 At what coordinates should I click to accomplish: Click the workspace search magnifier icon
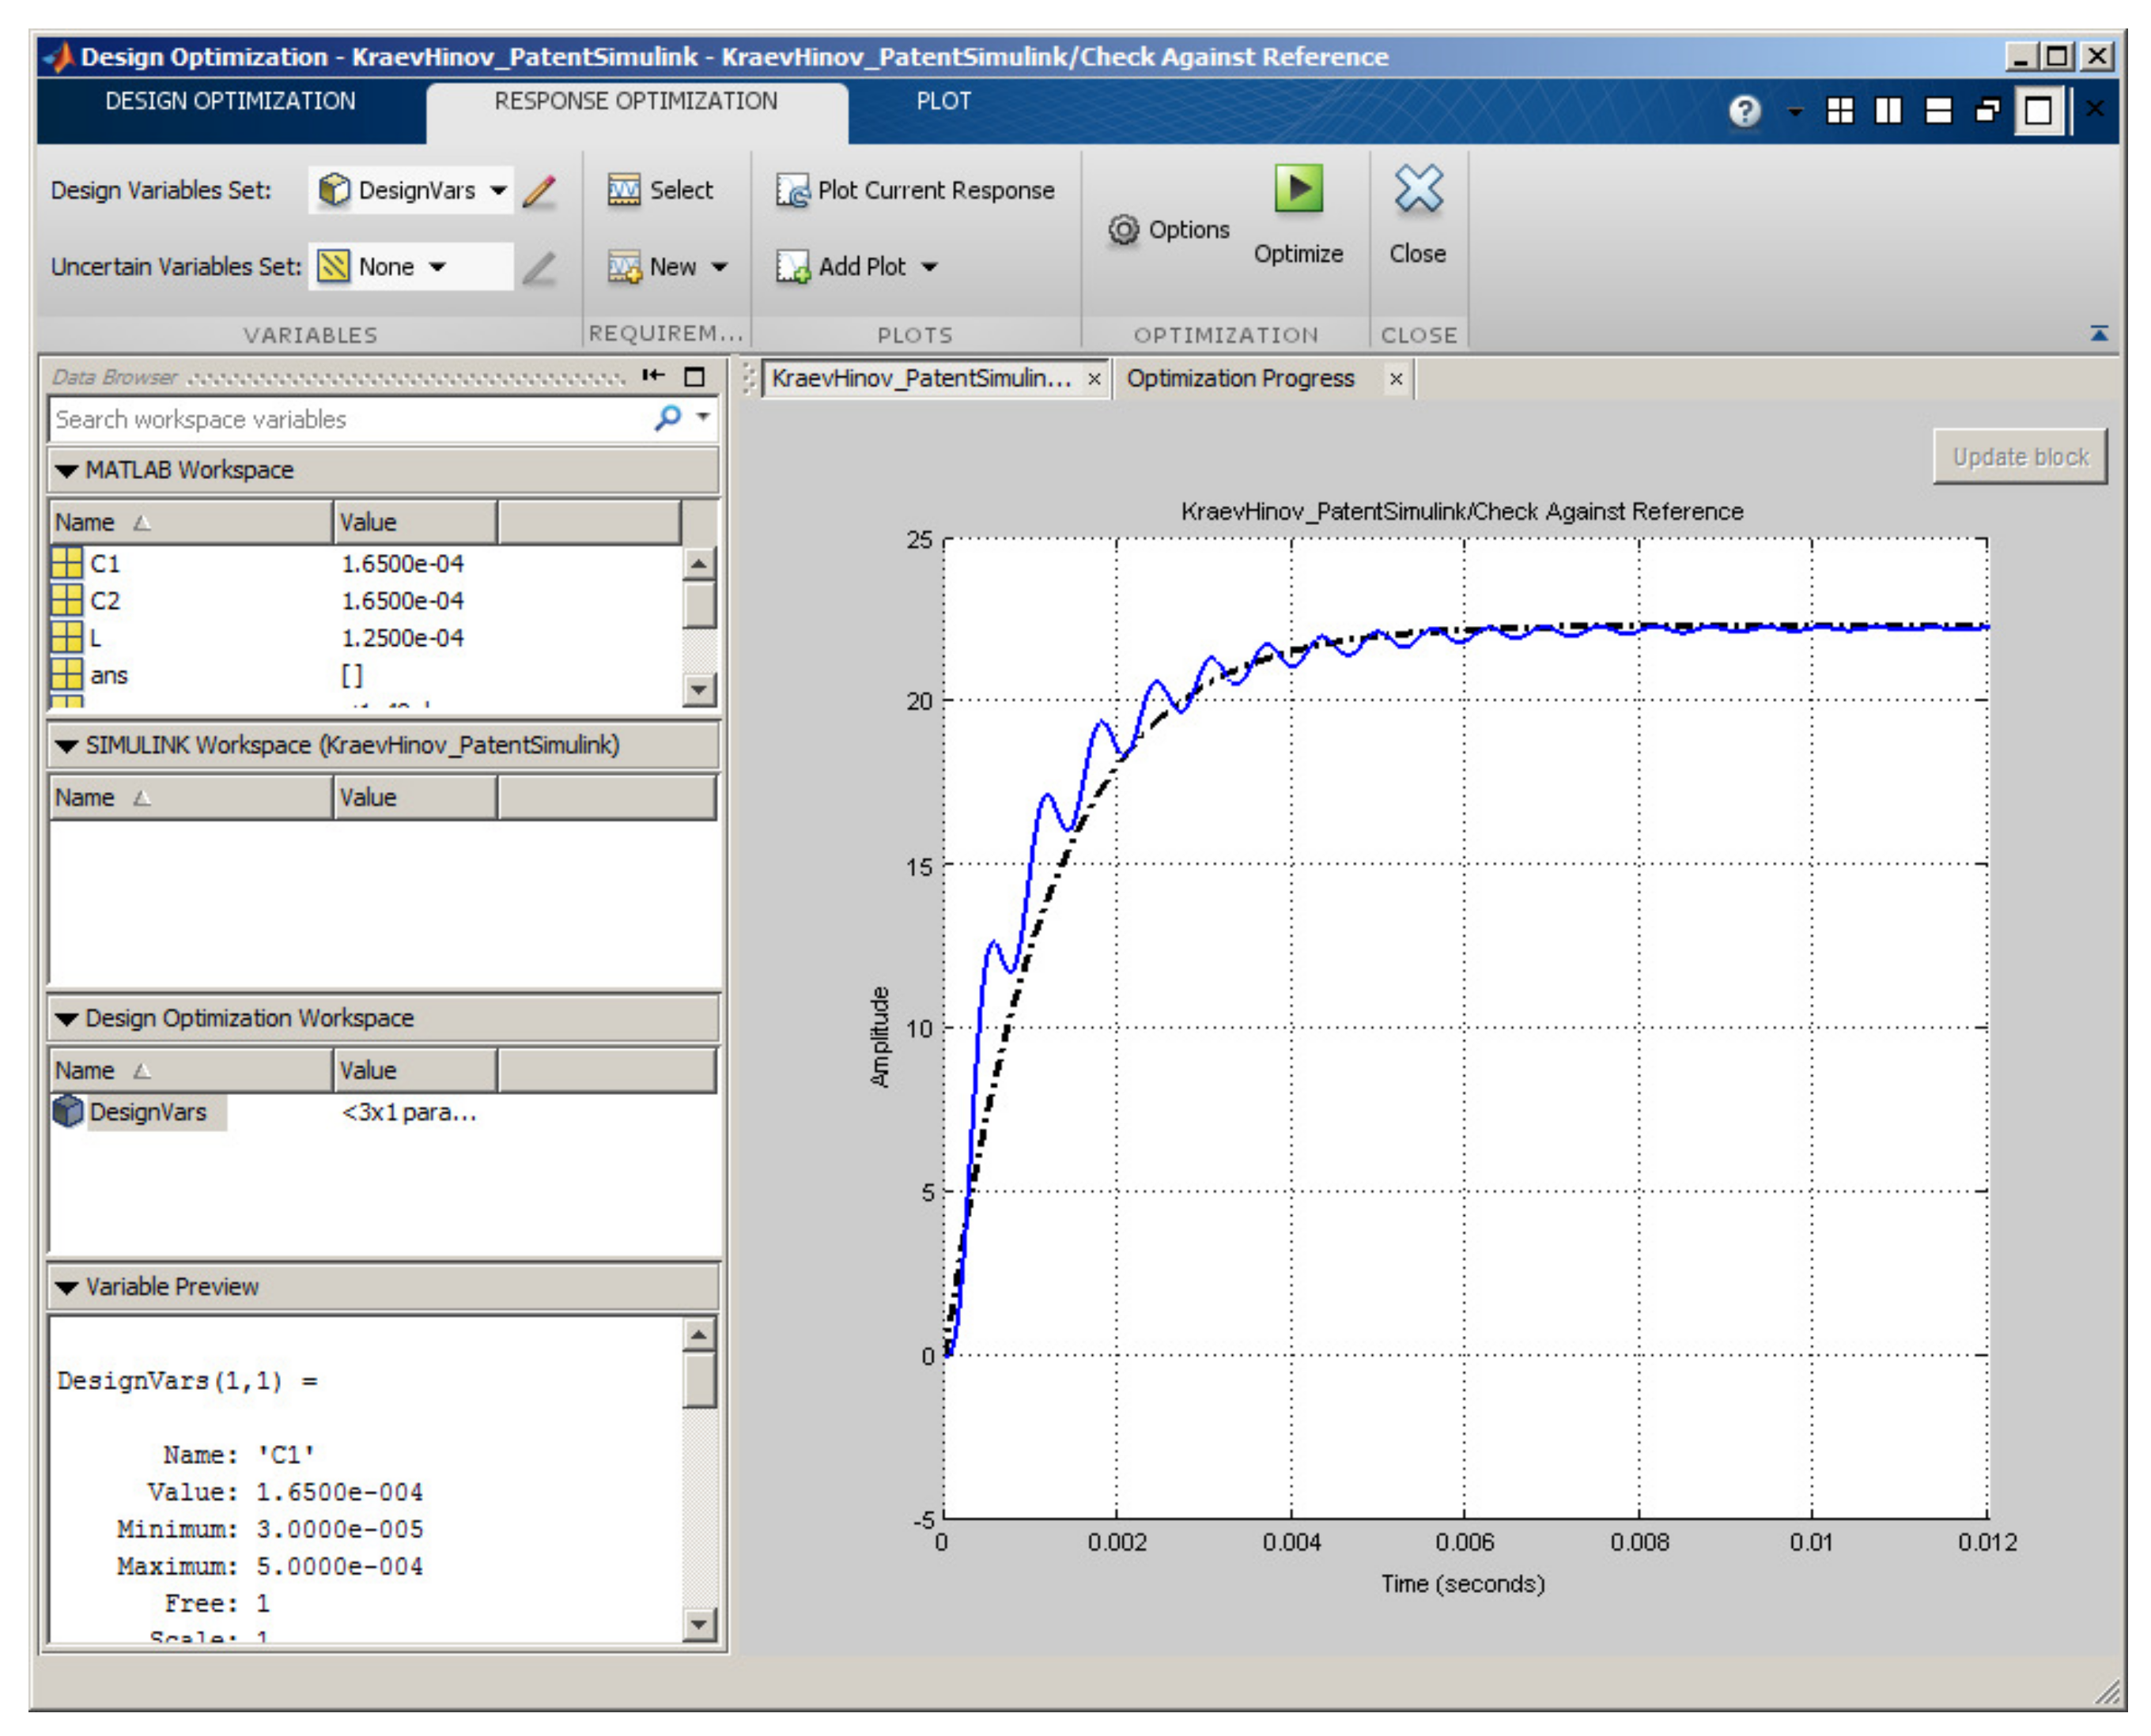(x=667, y=418)
